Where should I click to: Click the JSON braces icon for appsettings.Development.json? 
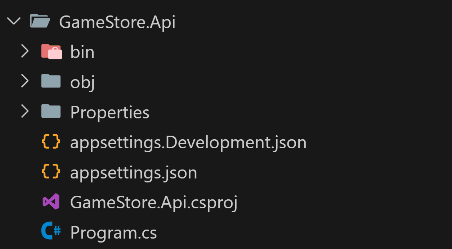click(x=51, y=142)
